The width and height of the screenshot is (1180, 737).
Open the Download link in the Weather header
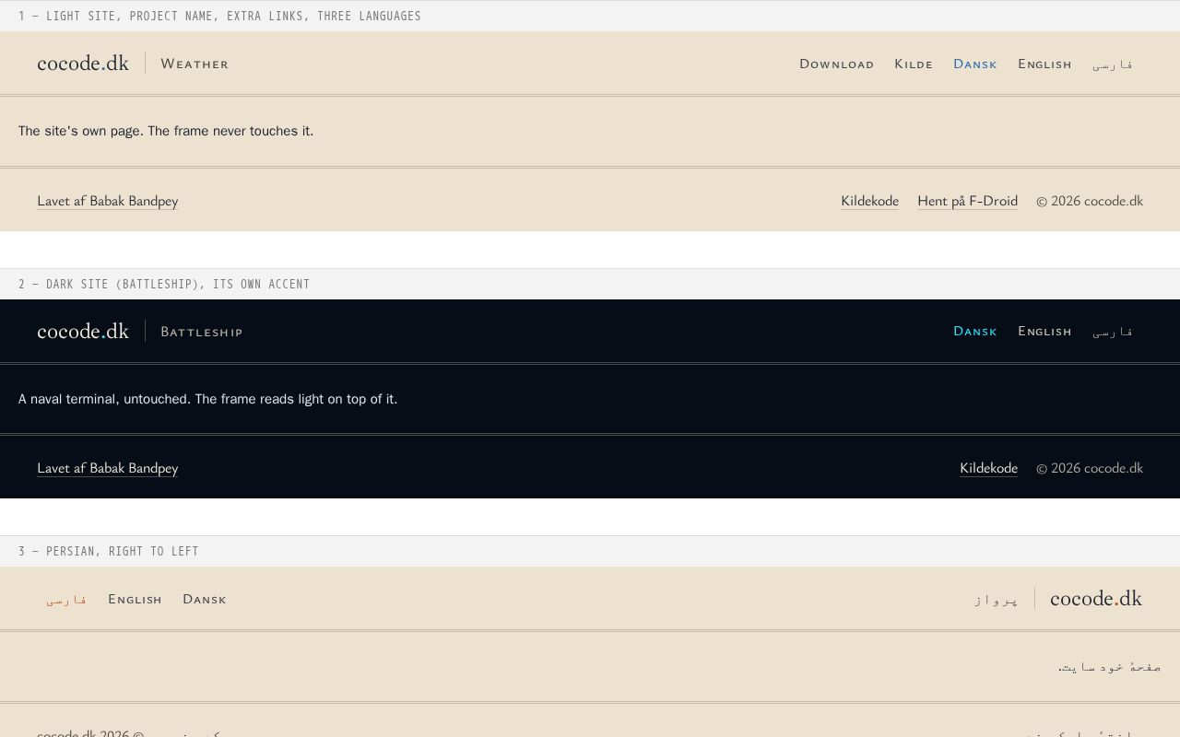click(836, 64)
